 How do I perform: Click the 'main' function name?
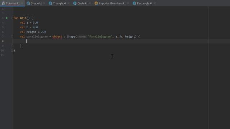tap(23, 18)
